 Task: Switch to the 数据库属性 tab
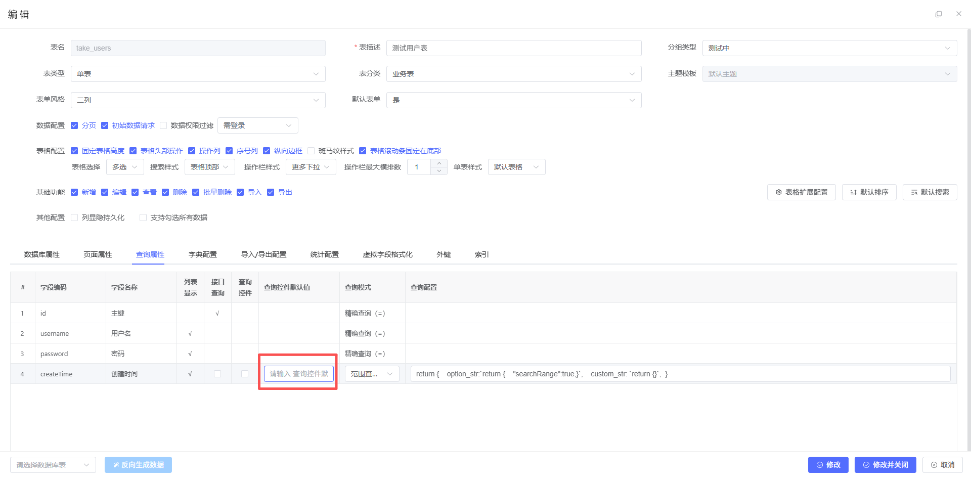tap(42, 254)
